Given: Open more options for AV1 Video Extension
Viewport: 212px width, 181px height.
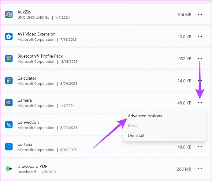Looking at the screenshot, I should pos(200,36).
